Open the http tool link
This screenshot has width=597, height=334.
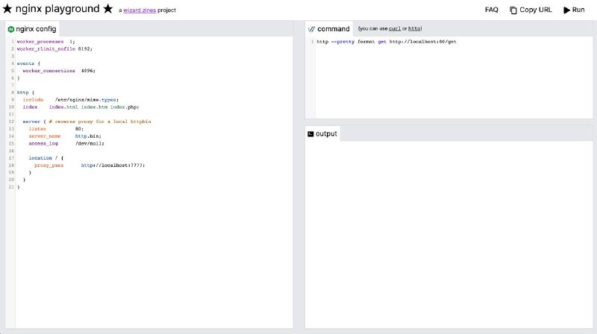point(414,28)
